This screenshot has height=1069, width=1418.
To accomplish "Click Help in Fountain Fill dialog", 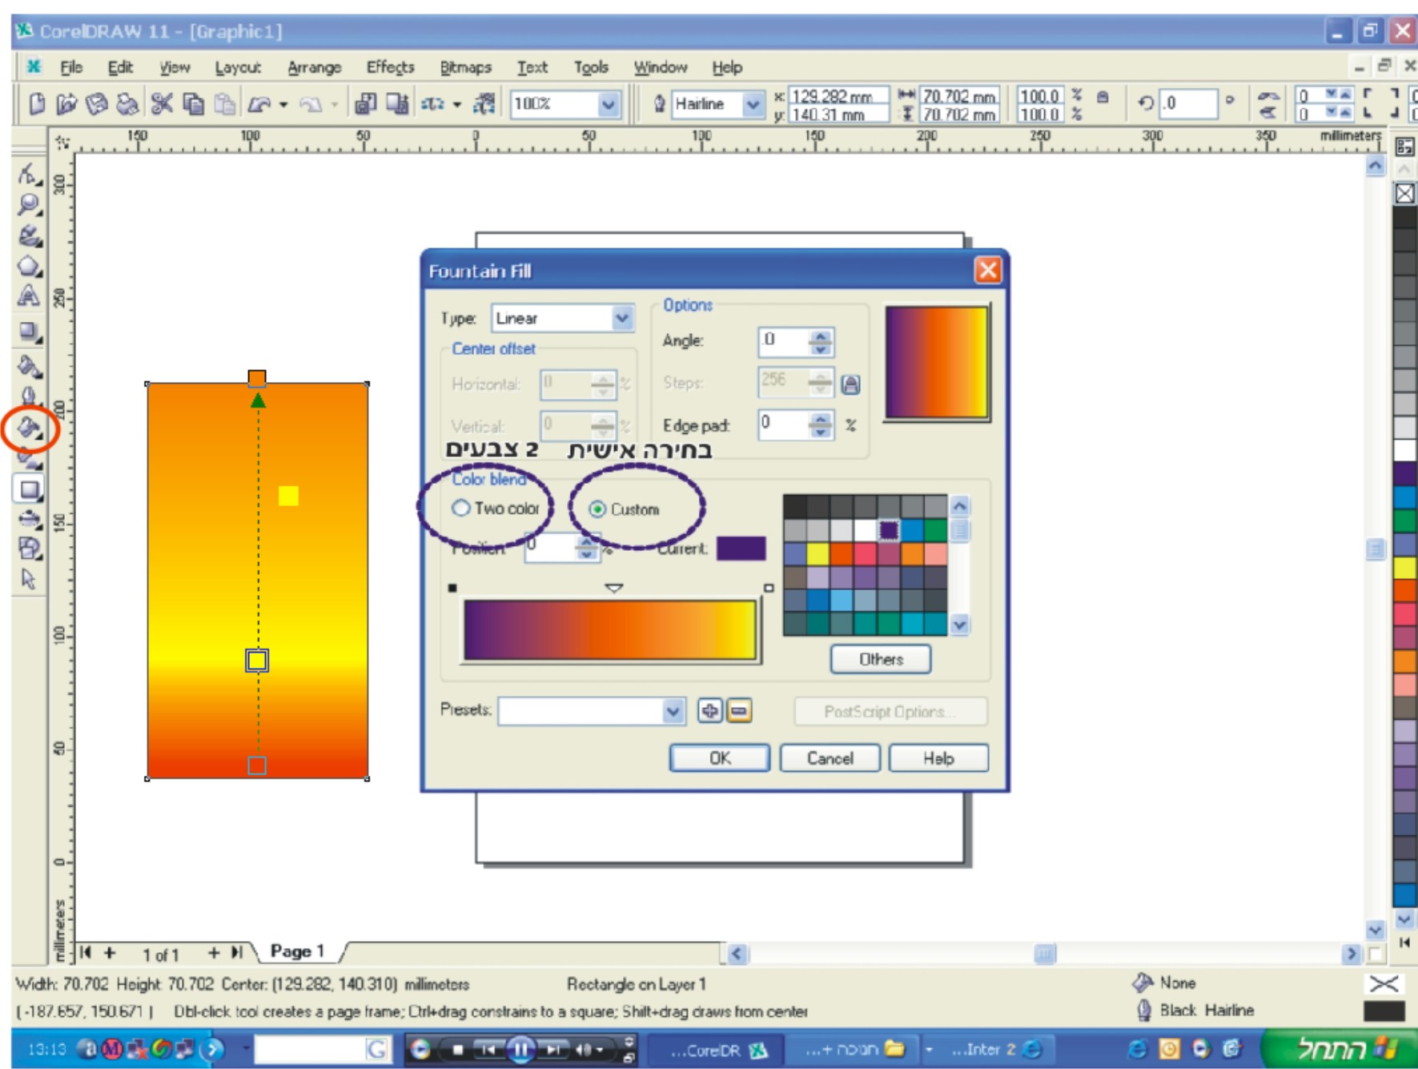I will 938,758.
